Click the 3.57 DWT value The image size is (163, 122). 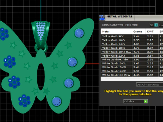[150, 56]
